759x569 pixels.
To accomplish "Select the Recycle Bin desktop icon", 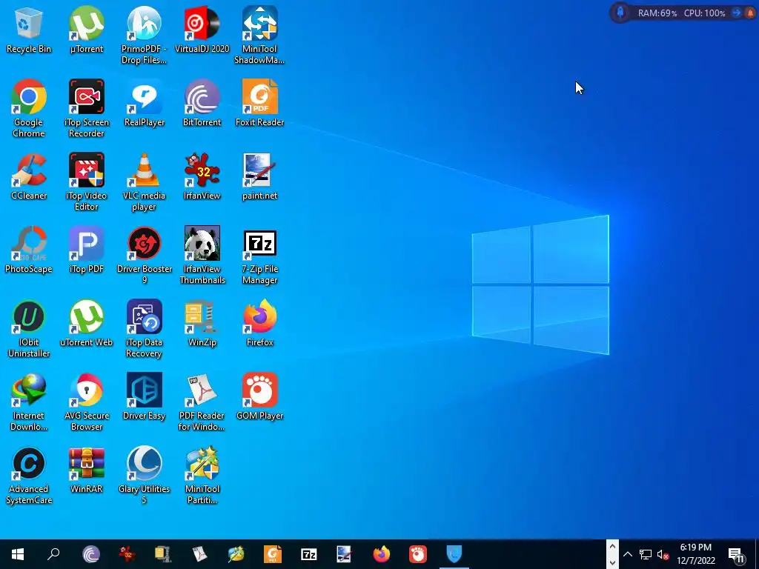I will point(29,30).
